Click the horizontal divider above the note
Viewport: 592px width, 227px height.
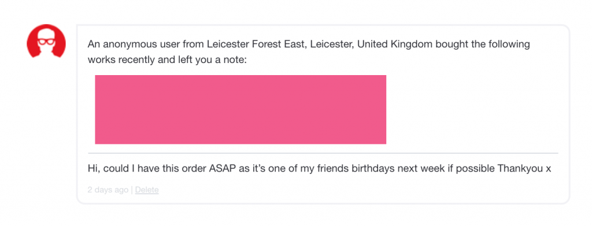[x=323, y=154]
